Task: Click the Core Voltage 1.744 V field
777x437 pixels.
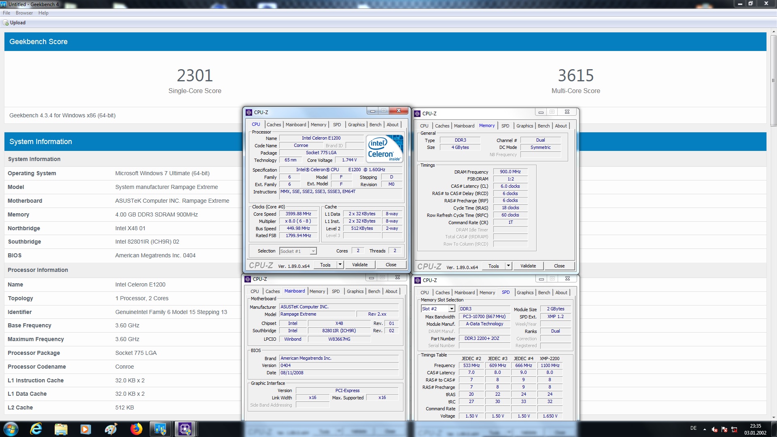Action: [349, 160]
